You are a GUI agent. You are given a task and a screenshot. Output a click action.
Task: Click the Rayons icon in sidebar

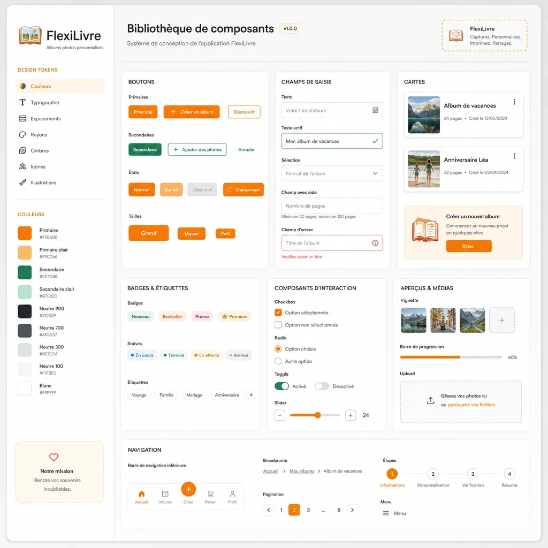22,134
